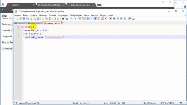Open the Visualizar menu
This screenshot has height=105, width=187.
(x=43, y=15)
